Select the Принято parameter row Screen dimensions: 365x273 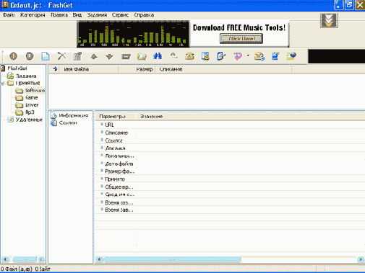pos(230,179)
